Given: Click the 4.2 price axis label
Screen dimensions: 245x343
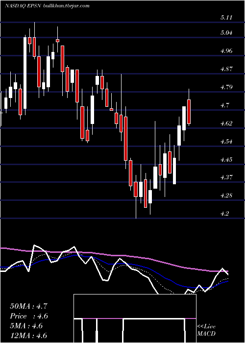Looking at the screenshot, I should point(224,214).
